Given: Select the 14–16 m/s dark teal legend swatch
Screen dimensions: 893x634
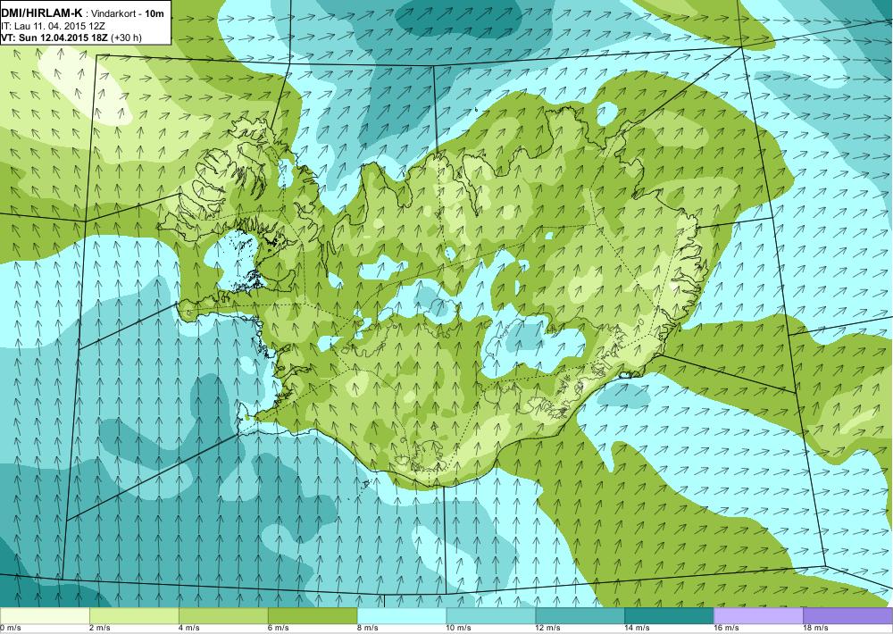Looking at the screenshot, I should pos(669,615).
